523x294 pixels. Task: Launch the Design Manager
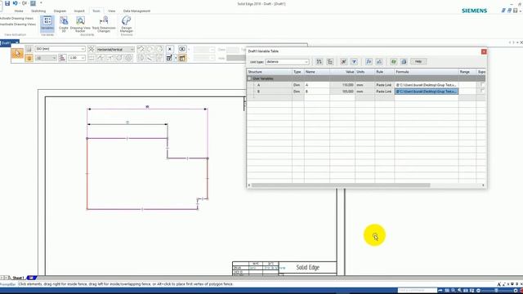click(x=127, y=24)
